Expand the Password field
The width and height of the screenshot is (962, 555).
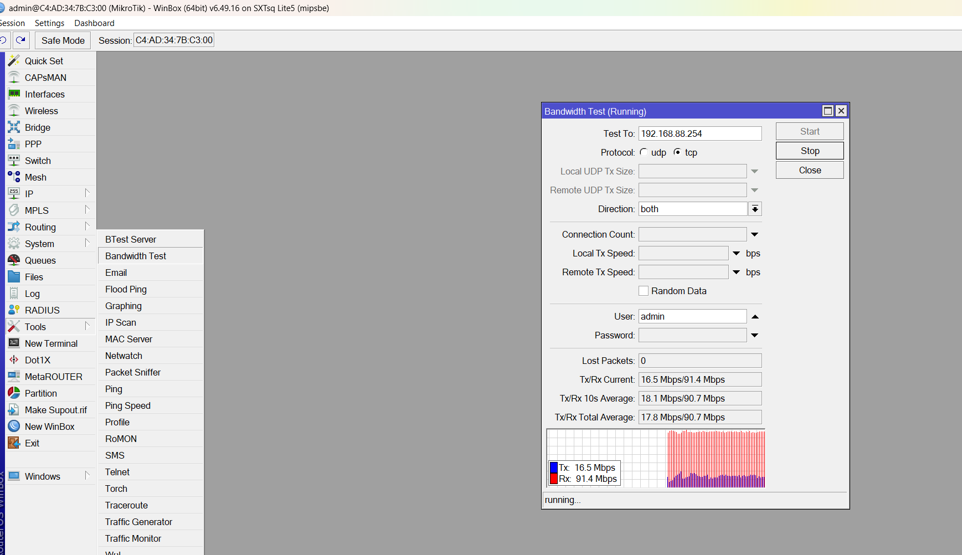(x=754, y=335)
